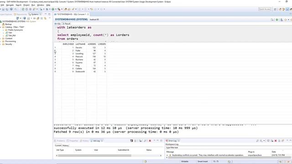Image resolution: width=292 pixels, height=164 pixels.
Task: Click the red X clear icon in Error Log panel
Action: 276,141
